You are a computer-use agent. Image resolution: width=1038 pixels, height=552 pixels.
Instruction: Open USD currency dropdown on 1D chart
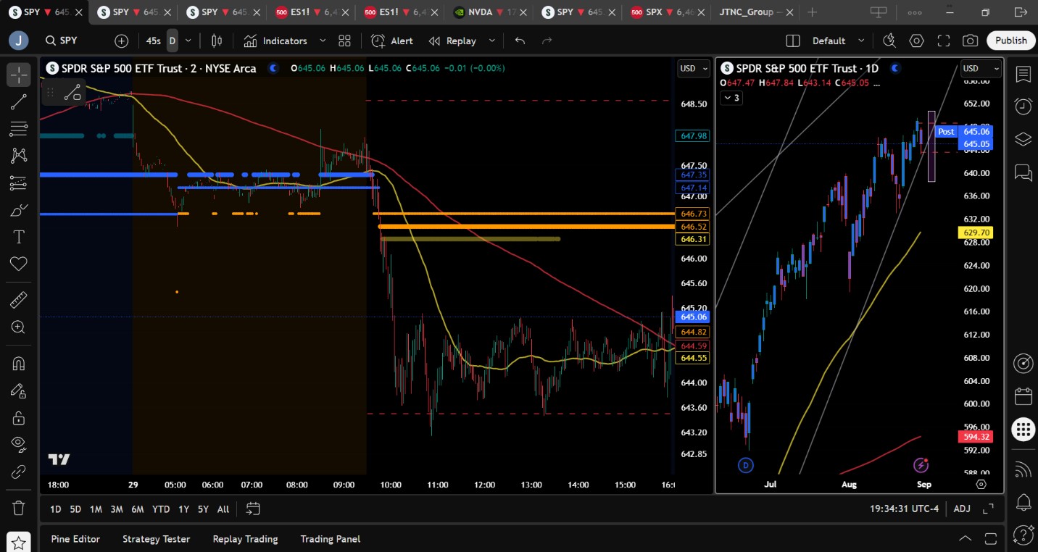980,69
